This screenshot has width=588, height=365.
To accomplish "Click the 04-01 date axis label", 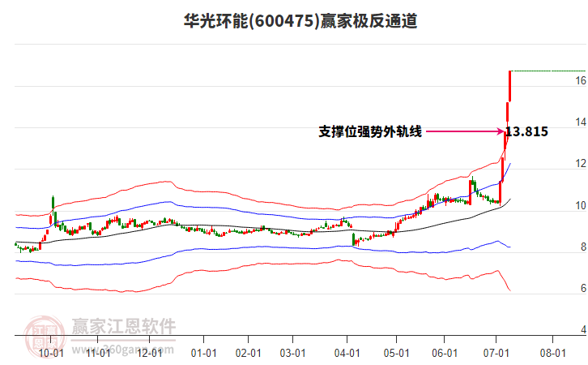I will click(x=347, y=354).
